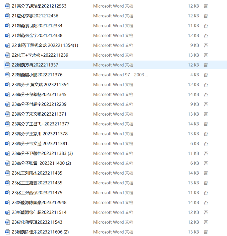Select Word icon of 23新能源徐仁超2023211514
The height and width of the screenshot is (236, 227).
8,212
